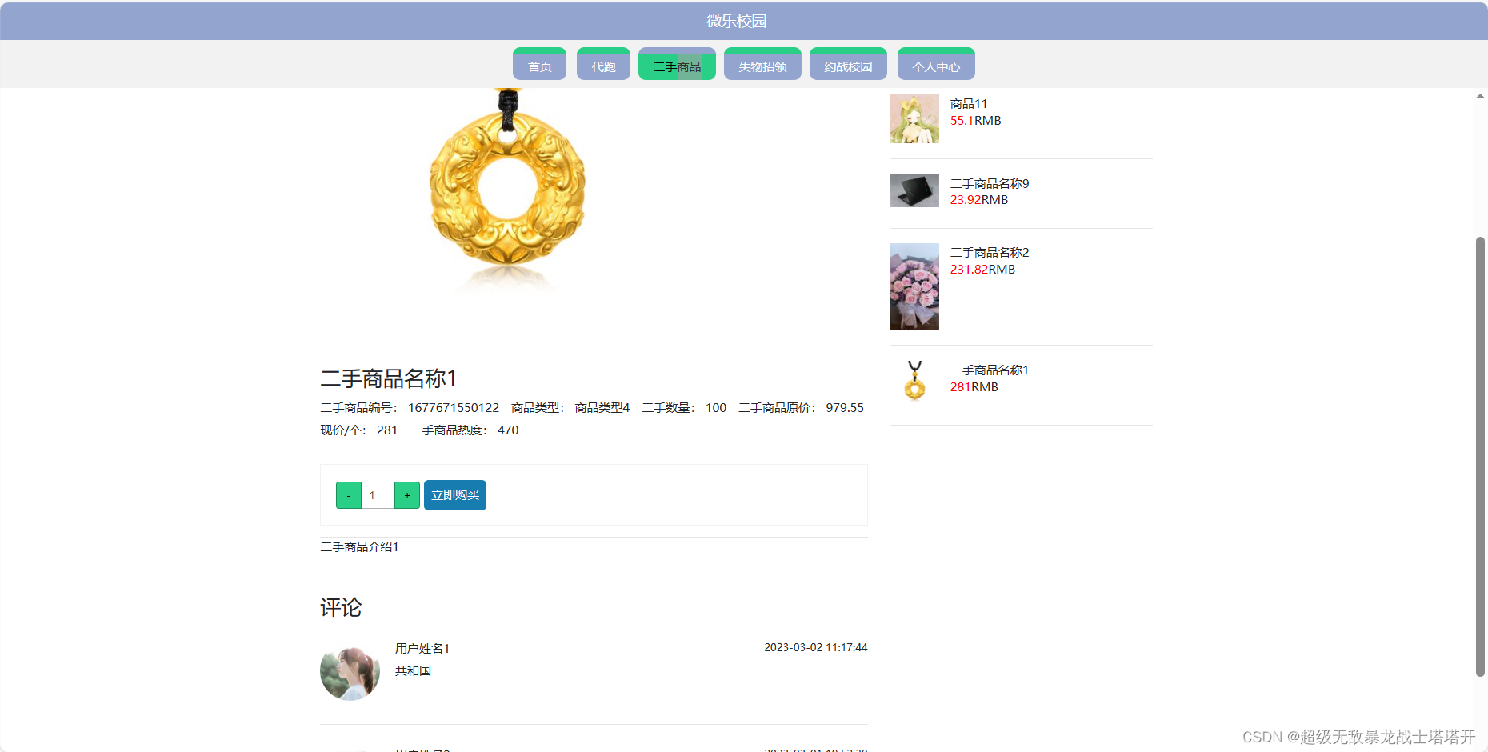
Task: Click the original price 979.55
Action: point(845,408)
